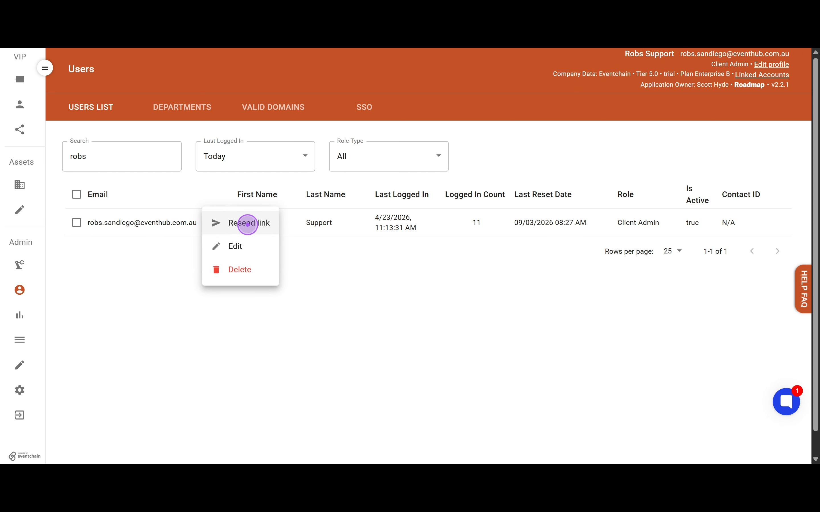820x512 pixels.
Task: Open the building icon under Assets
Action: [x=20, y=185]
